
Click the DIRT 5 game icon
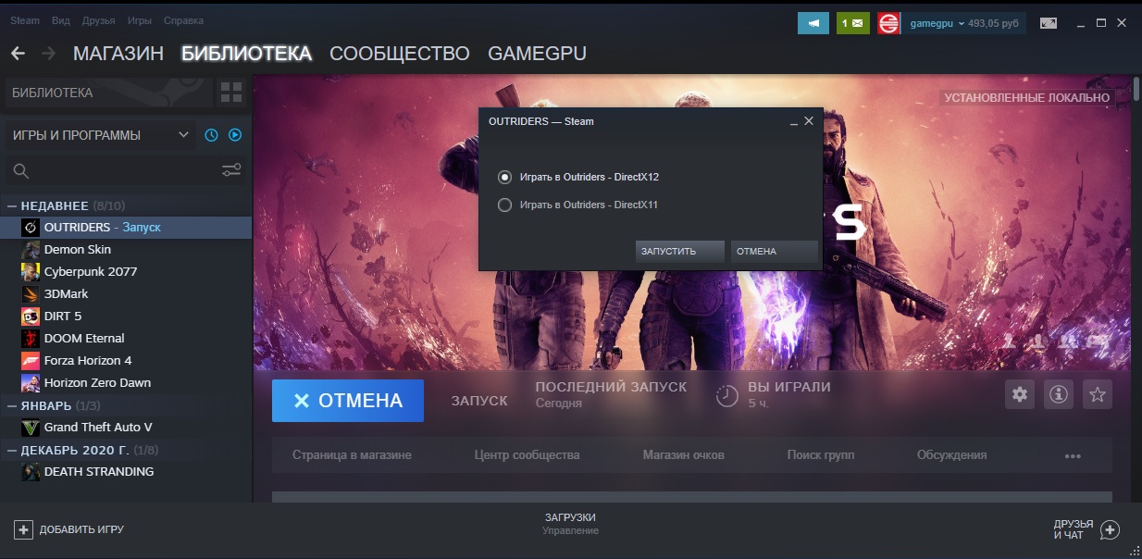click(x=31, y=316)
